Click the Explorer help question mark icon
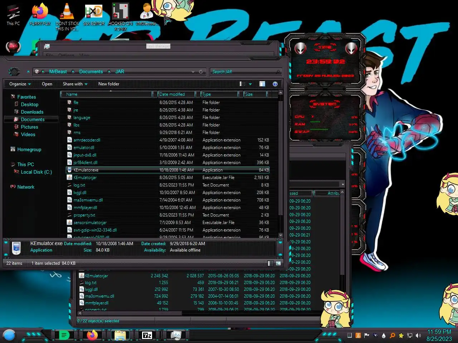 [275, 84]
